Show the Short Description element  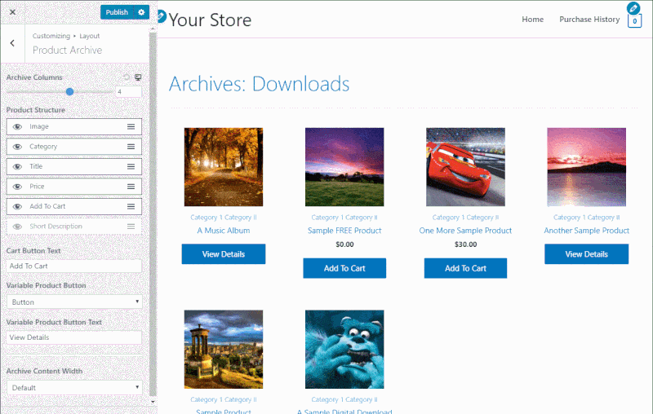[17, 227]
